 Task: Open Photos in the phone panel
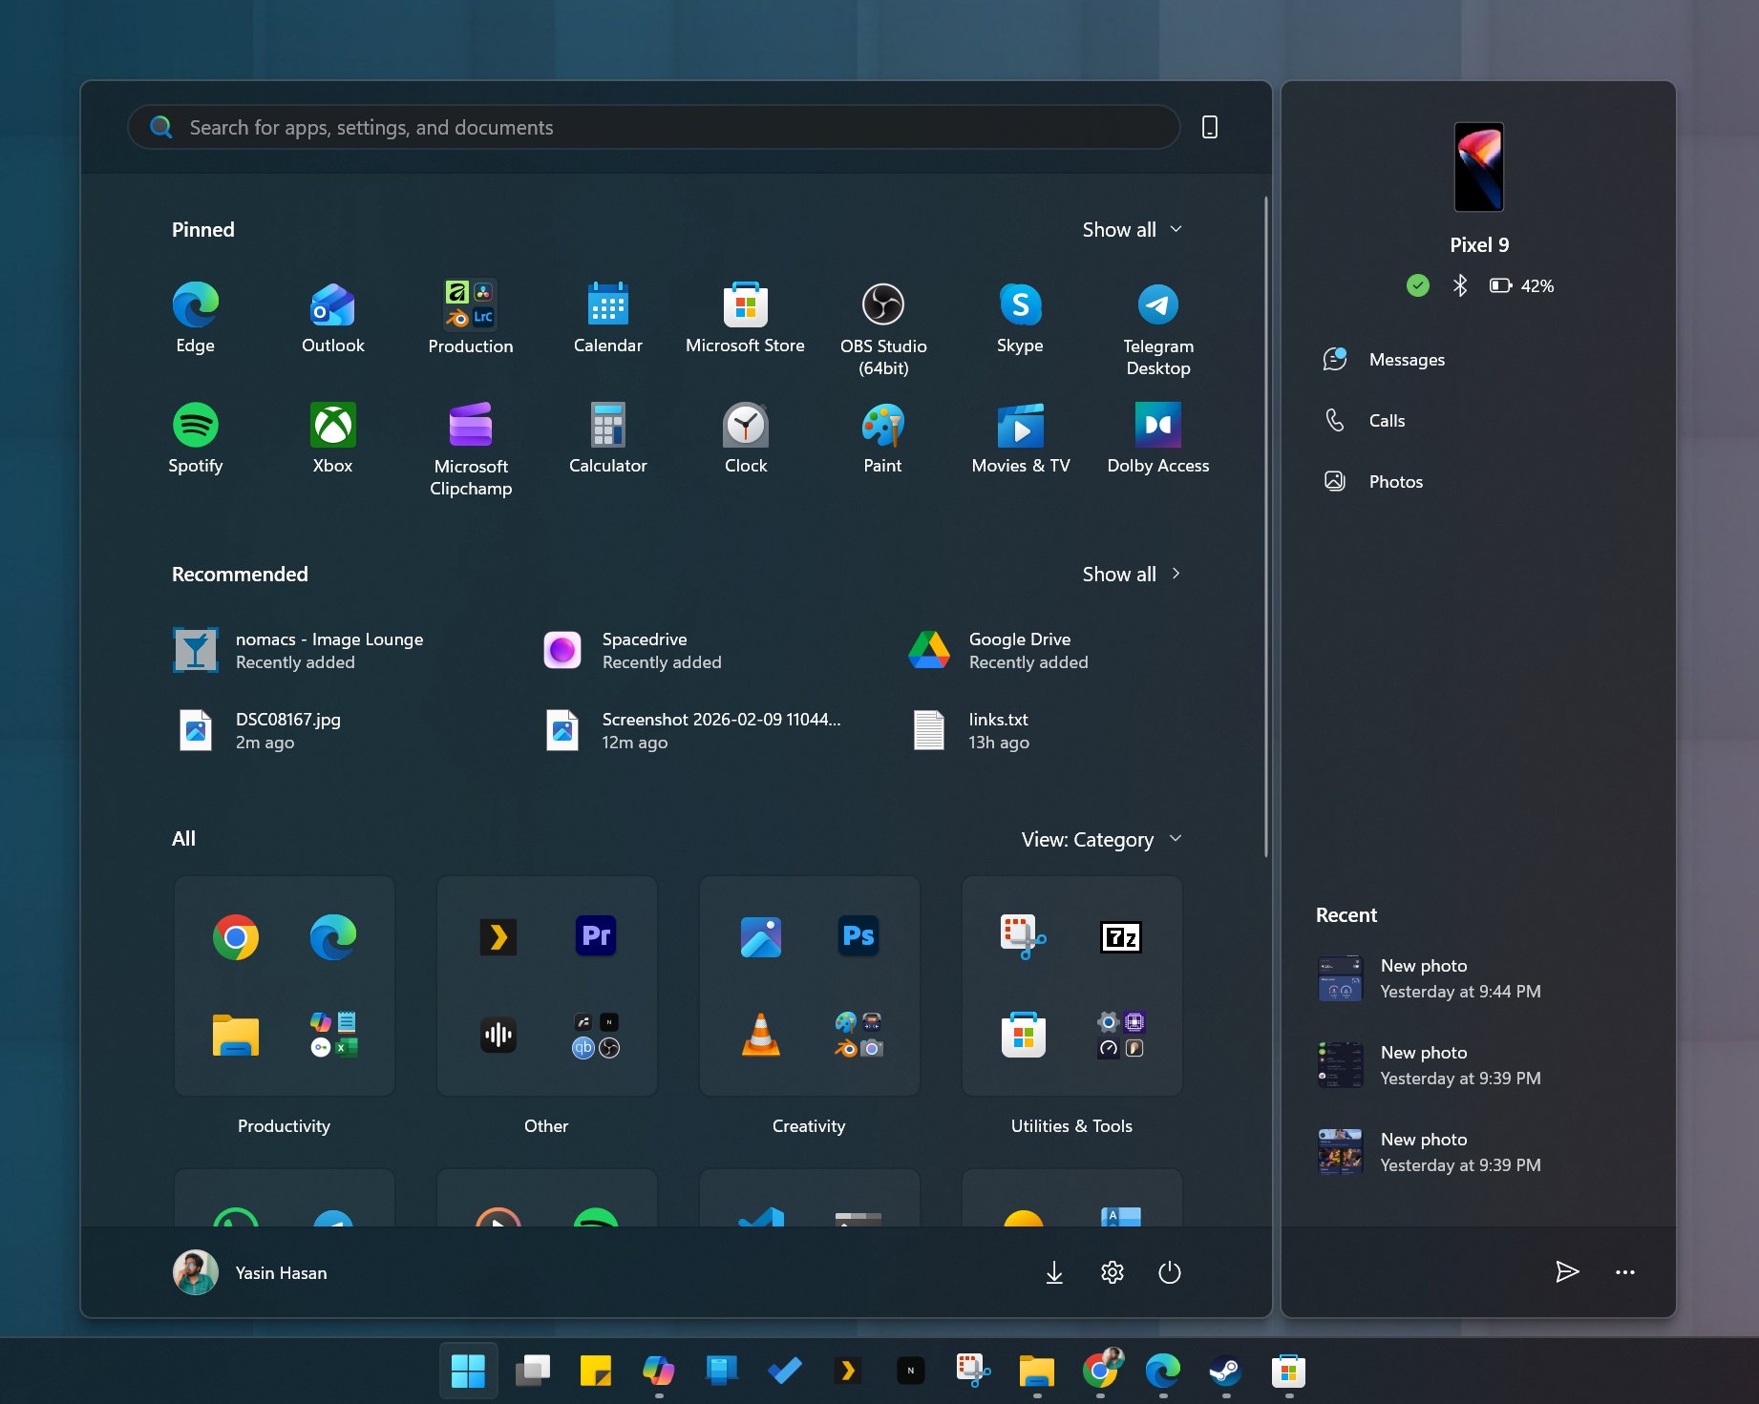[1373, 482]
